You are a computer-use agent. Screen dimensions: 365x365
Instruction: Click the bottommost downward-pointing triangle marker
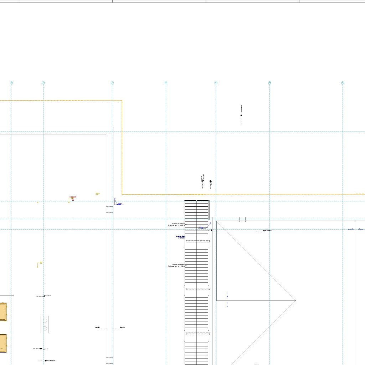(47, 361)
